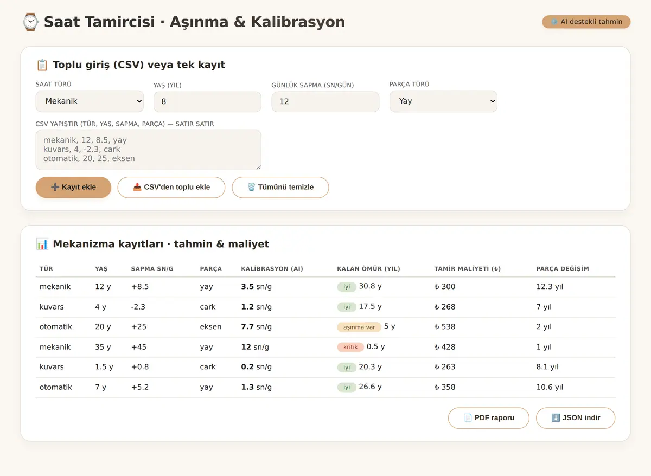Click the gear icon in AI destekli tahmin badge
Image resolution: width=651 pixels, height=476 pixels.
554,22
